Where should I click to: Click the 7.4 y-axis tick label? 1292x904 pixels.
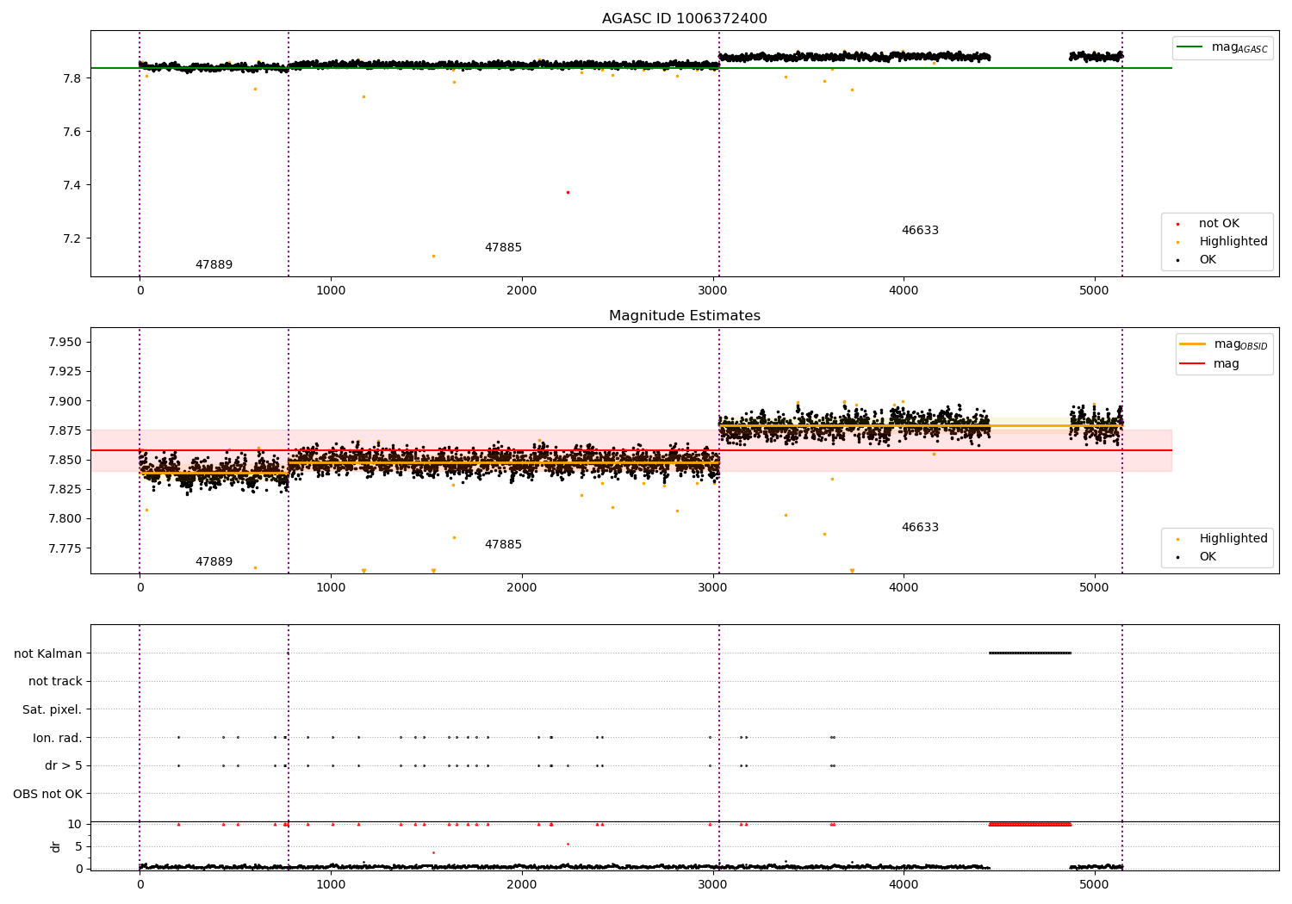coord(72,185)
